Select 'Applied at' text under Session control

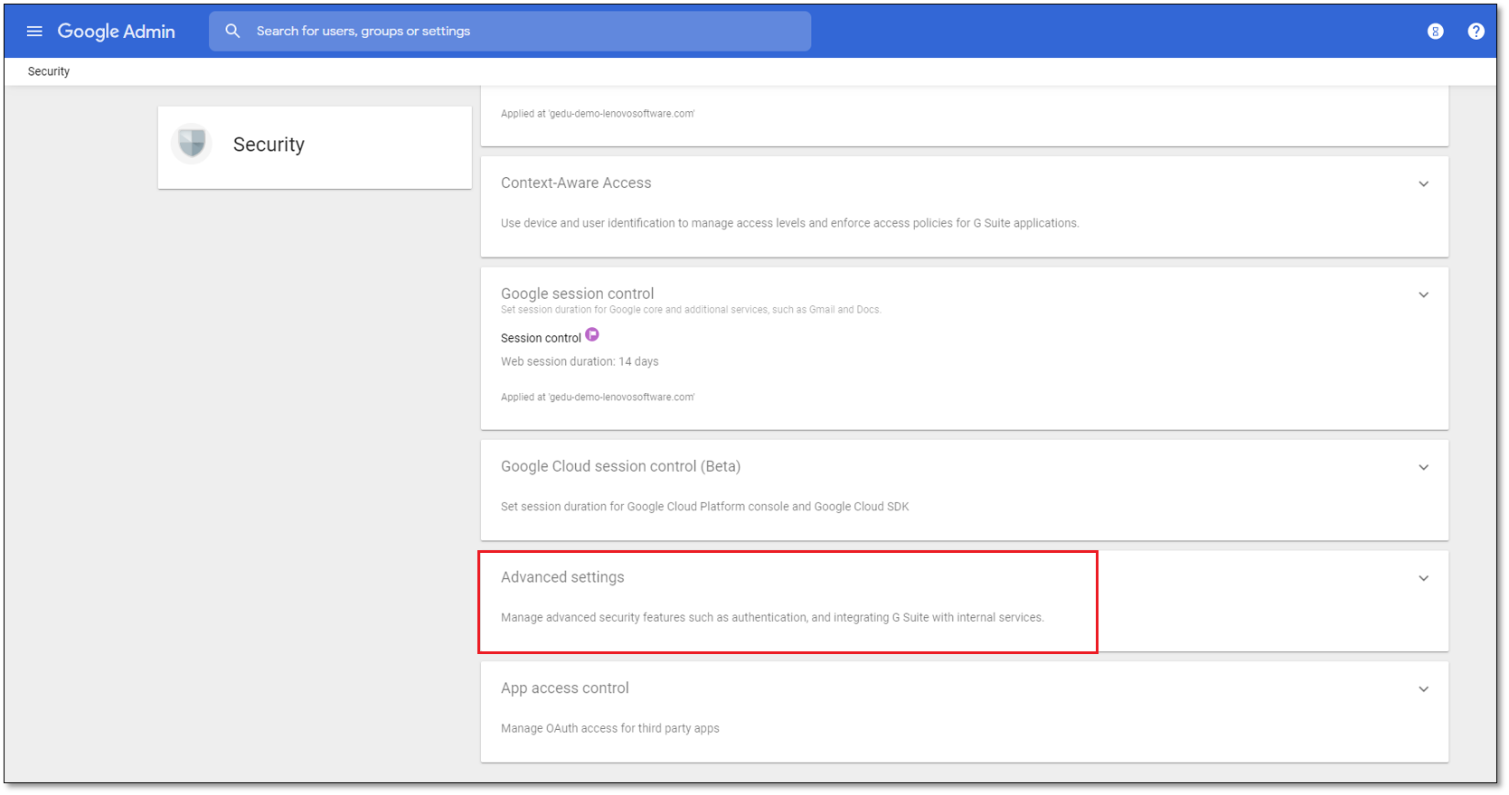[x=598, y=397]
